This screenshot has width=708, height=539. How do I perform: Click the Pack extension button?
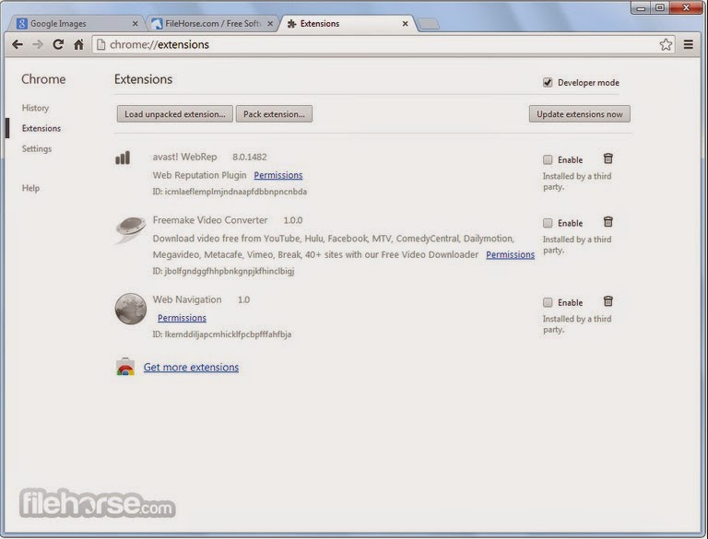coord(274,114)
